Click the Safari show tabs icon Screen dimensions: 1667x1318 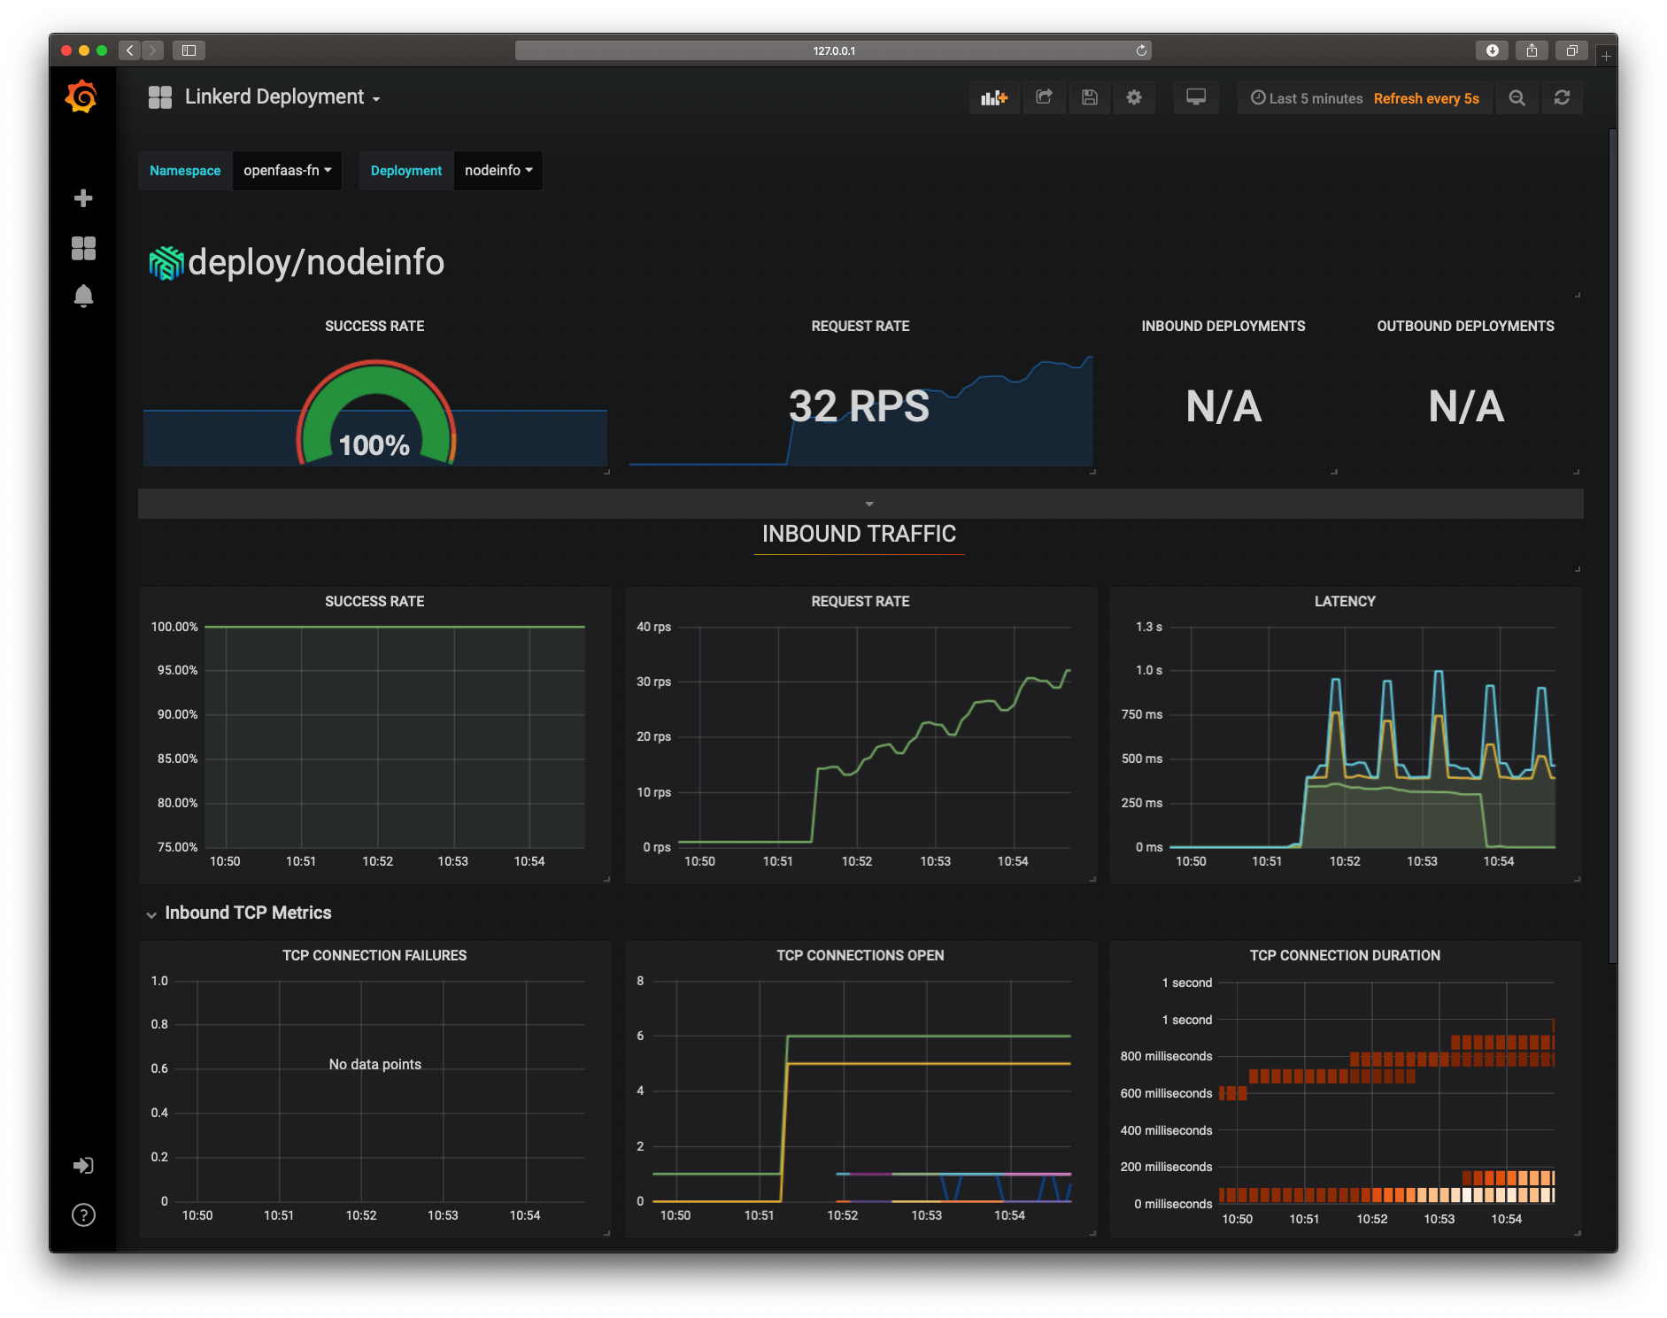[1572, 50]
